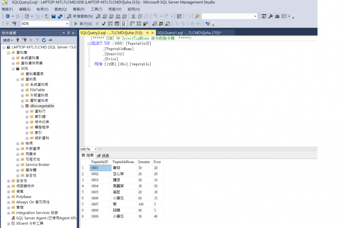
Task: Collapse the itDB database node
Action: [x=13, y=69]
